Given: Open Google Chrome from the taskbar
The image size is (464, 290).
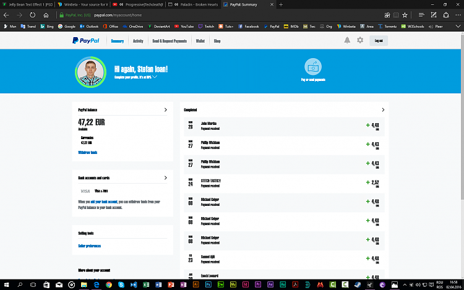Looking at the screenshot, I should (109, 284).
